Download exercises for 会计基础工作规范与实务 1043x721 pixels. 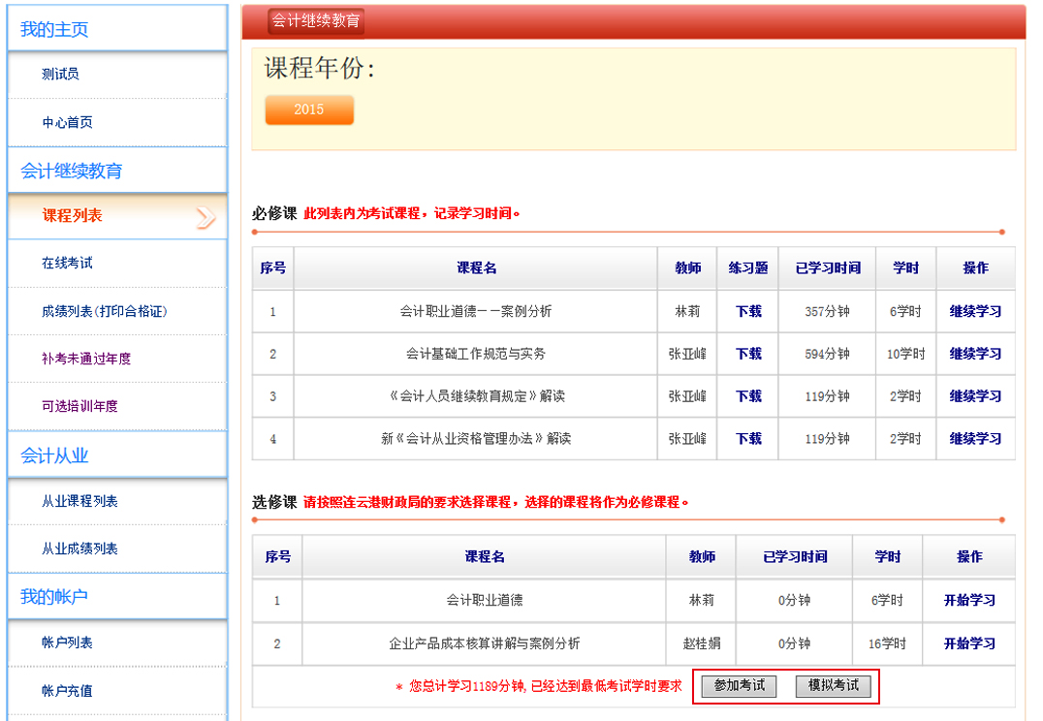click(748, 354)
